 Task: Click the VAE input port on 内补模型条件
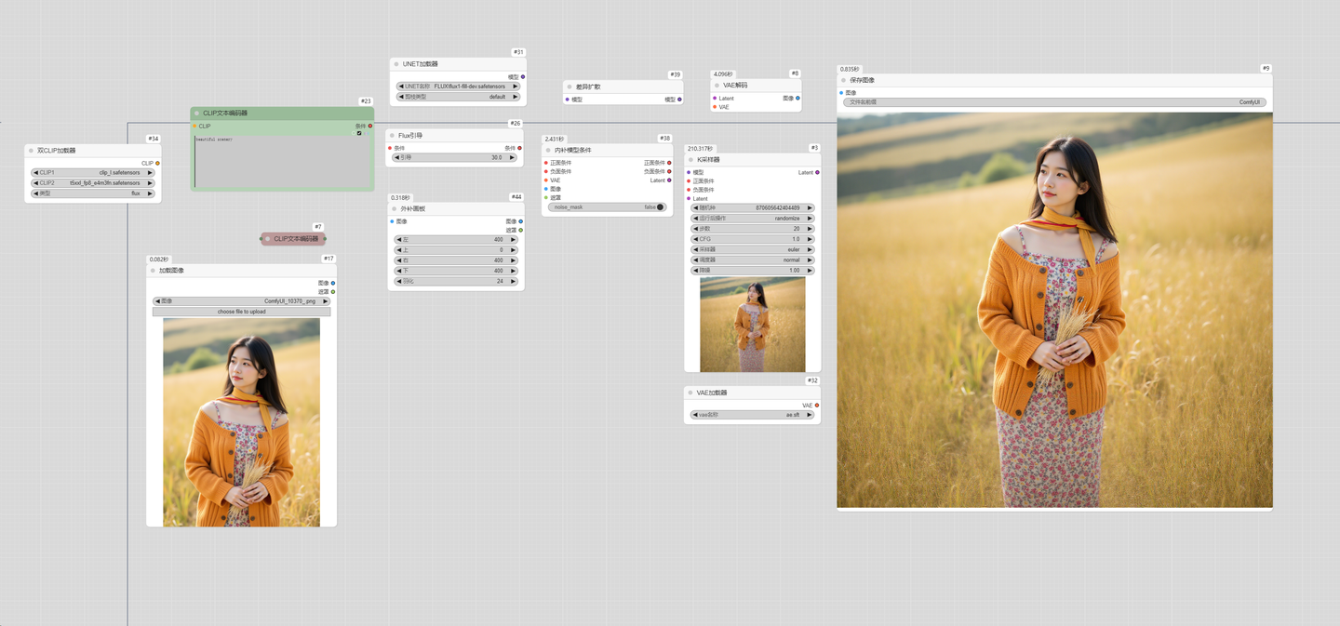tap(546, 180)
